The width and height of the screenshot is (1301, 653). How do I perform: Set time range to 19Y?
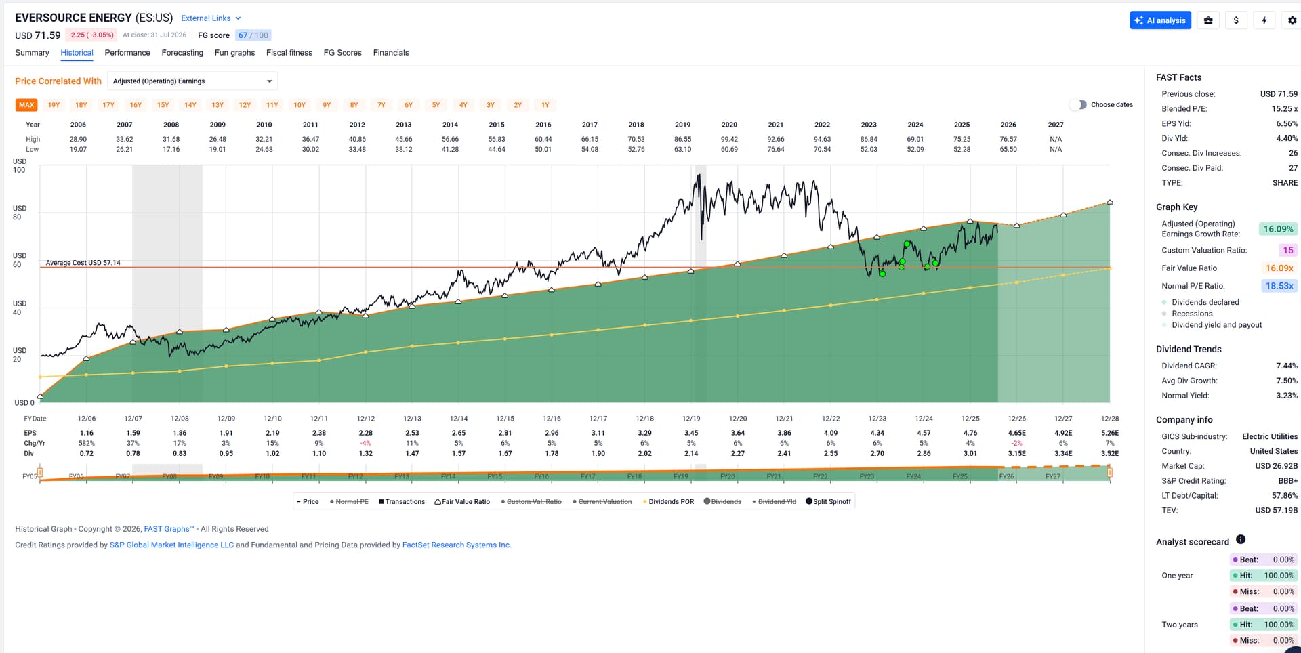click(x=54, y=105)
